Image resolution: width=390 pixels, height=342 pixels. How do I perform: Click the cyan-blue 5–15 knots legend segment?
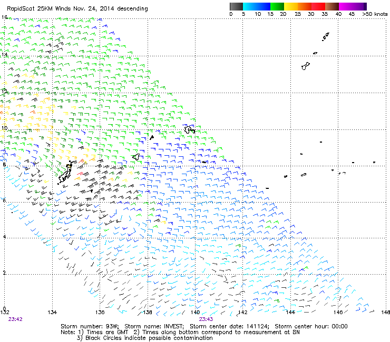[257, 6]
